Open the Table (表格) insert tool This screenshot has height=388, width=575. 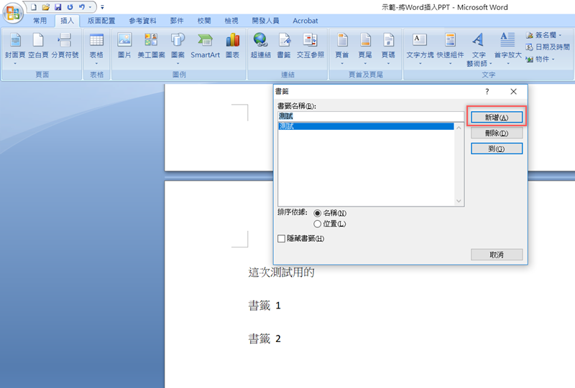(x=96, y=49)
